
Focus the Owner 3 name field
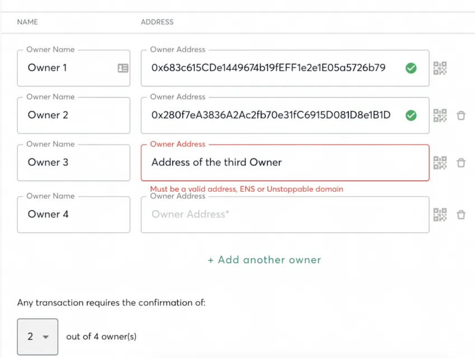74,163
